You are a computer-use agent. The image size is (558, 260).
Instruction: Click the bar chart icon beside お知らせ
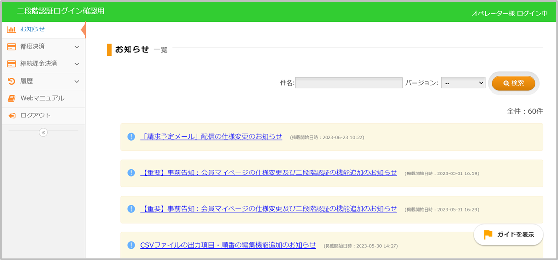pyautogui.click(x=11, y=29)
